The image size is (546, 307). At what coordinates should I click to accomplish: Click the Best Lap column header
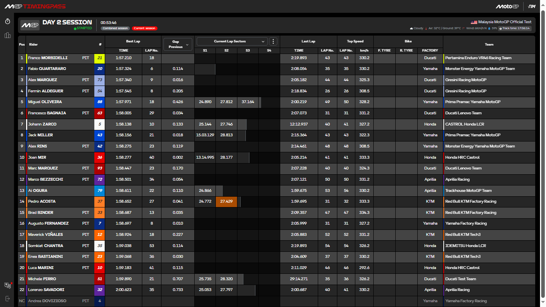(133, 41)
